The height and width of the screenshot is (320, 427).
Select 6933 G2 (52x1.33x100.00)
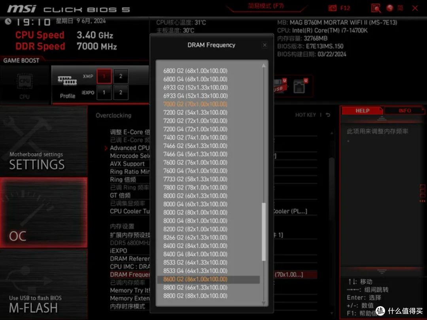coord(195,88)
